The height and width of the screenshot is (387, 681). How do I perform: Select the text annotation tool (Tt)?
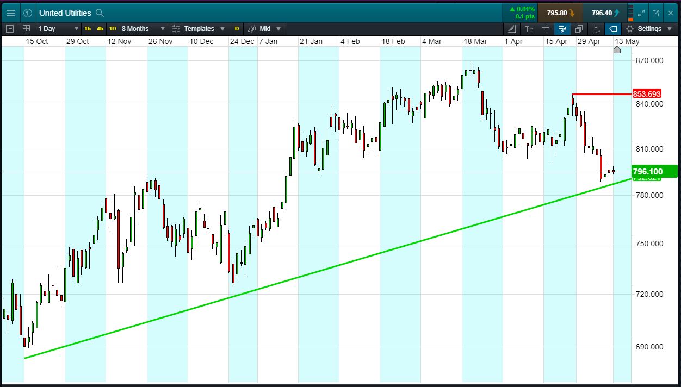click(x=529, y=29)
